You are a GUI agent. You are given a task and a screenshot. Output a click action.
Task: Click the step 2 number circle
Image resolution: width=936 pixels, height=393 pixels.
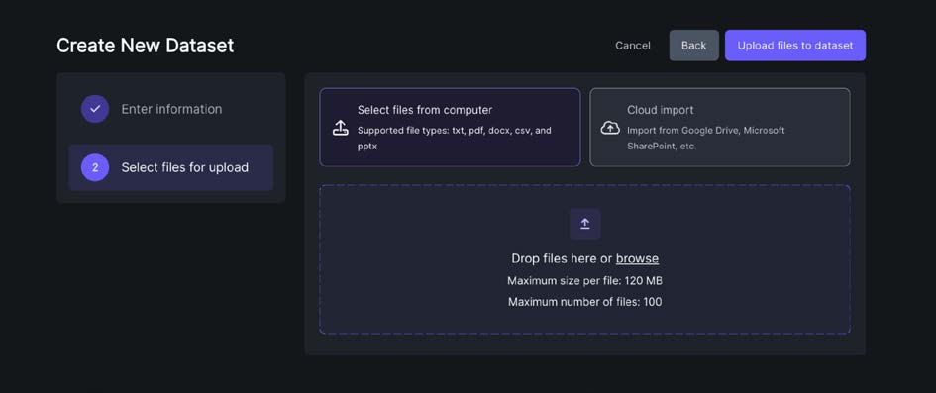coord(95,167)
